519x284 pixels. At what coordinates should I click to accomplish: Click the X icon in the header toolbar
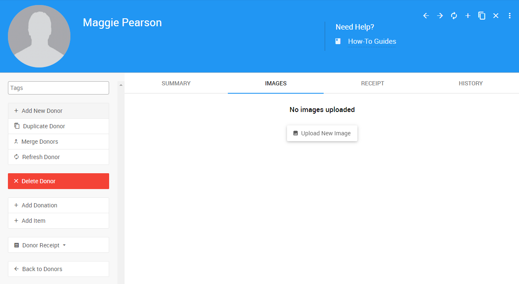[x=496, y=16]
